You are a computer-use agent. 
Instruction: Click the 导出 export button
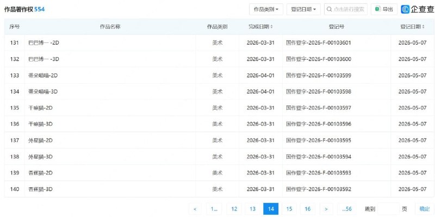pyautogui.click(x=384, y=9)
